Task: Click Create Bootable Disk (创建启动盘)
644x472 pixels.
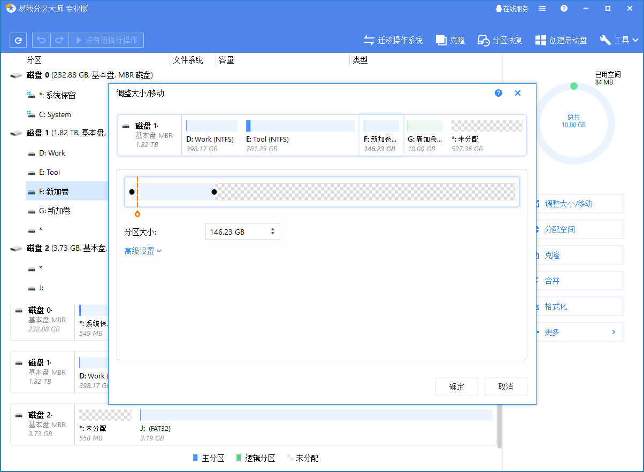Action: pos(561,40)
